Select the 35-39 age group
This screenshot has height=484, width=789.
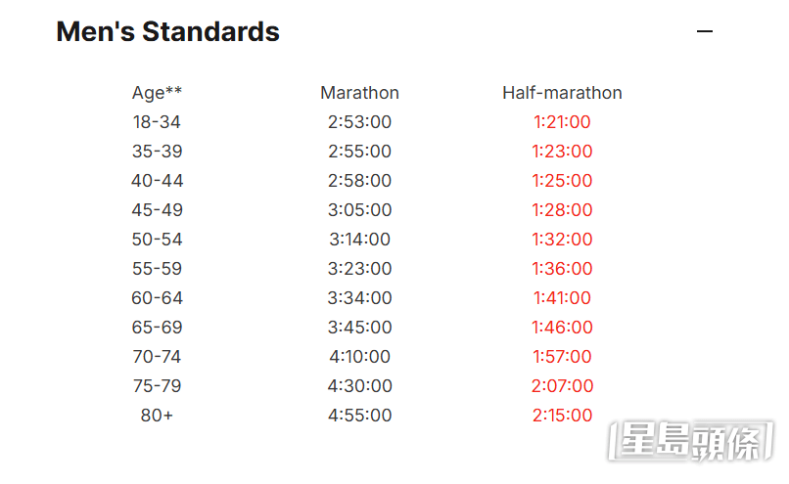point(157,152)
